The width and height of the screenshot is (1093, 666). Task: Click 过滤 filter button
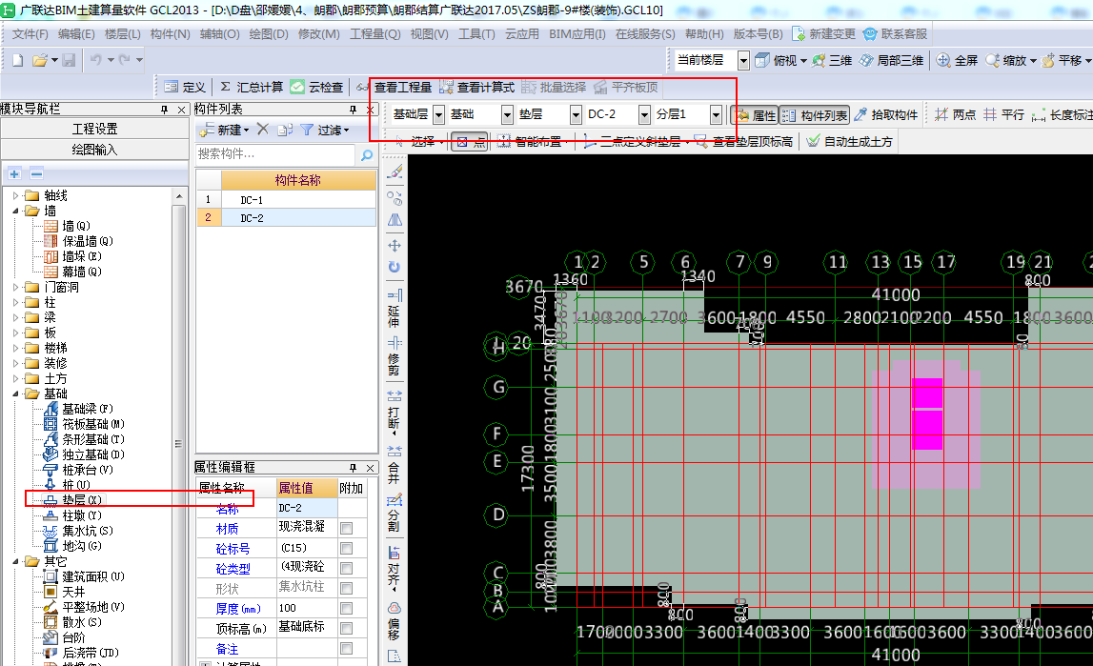326,130
